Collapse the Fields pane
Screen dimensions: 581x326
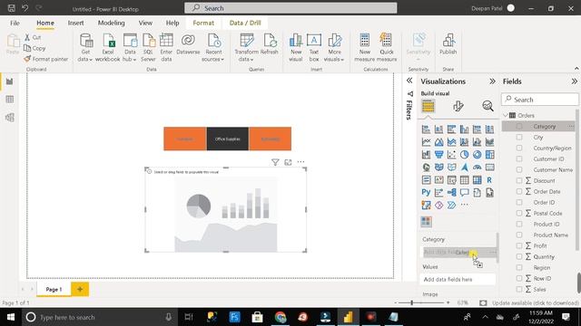(x=574, y=81)
